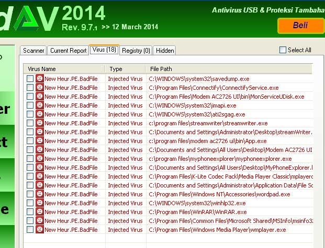Check the box for ati2sgag.exe row
The width and height of the screenshot is (325, 248).
[30, 114]
